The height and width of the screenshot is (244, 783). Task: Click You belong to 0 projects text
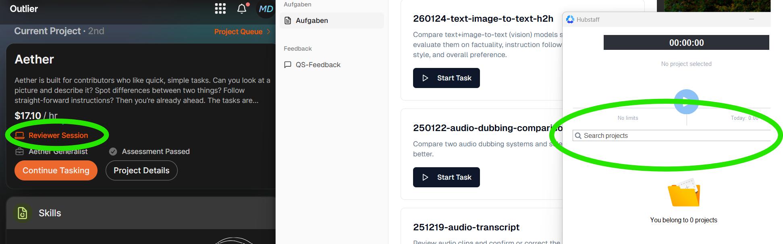[x=683, y=220]
